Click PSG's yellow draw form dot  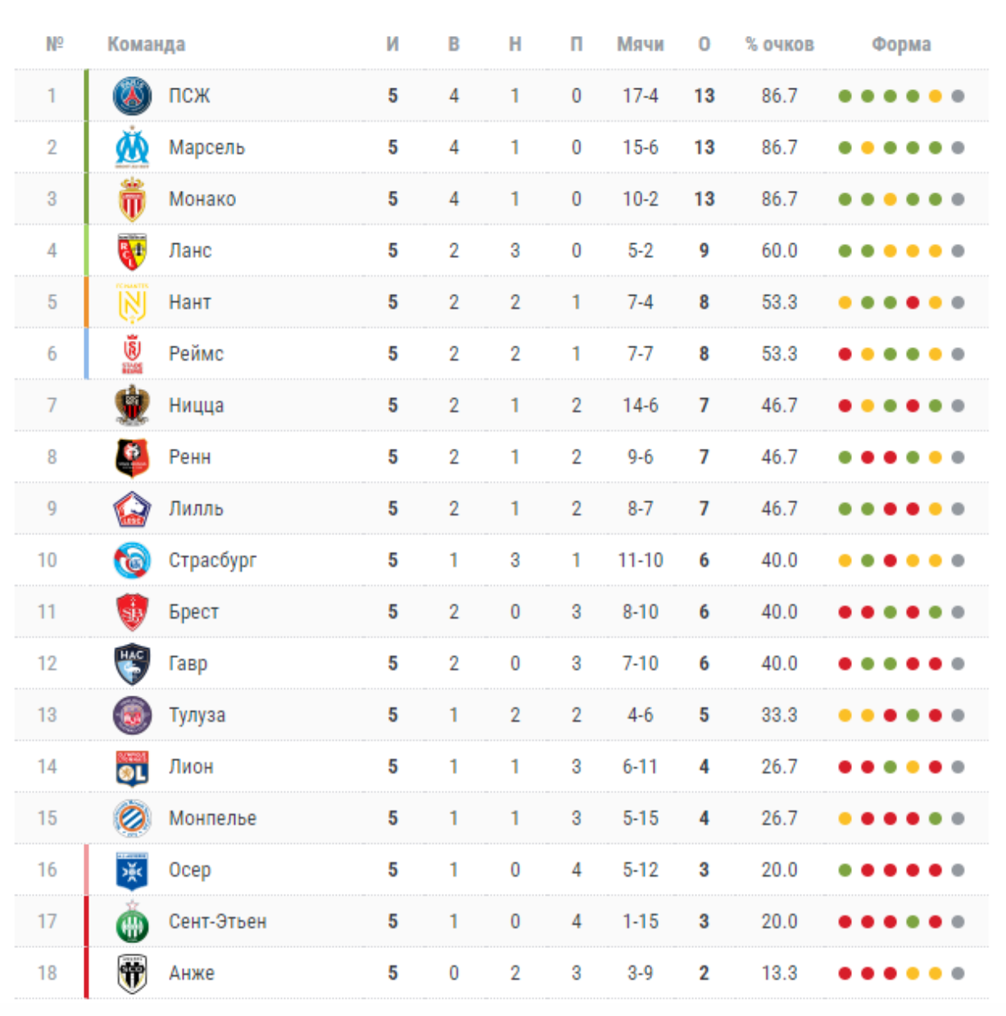[935, 97]
